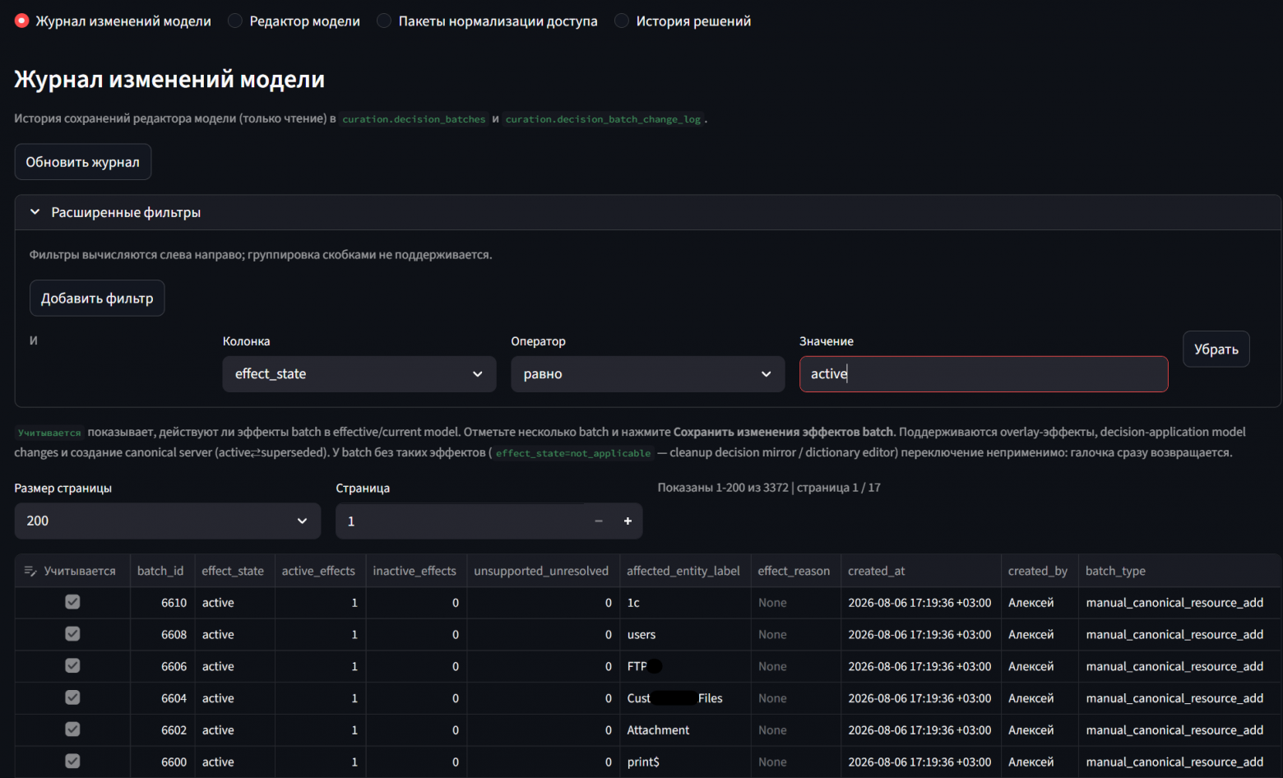Click the Добавить фильтр button
Viewport: 1283px width, 778px height.
pyautogui.click(x=97, y=298)
